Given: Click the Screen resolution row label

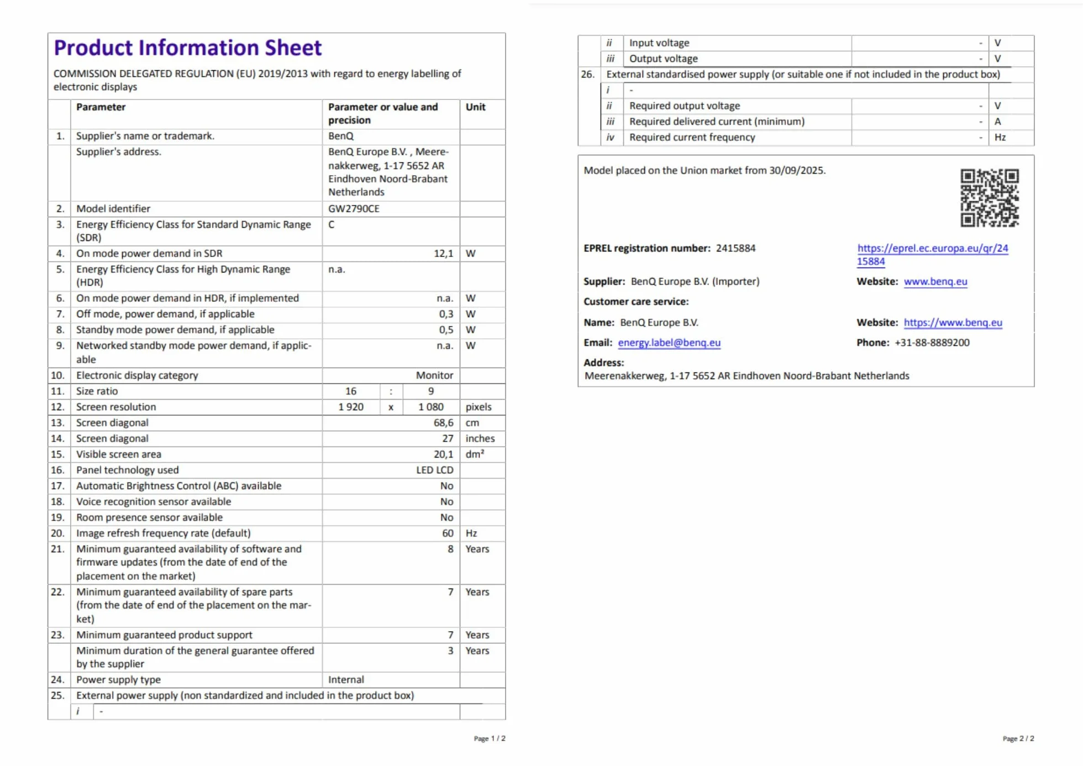Looking at the screenshot, I should [x=116, y=407].
